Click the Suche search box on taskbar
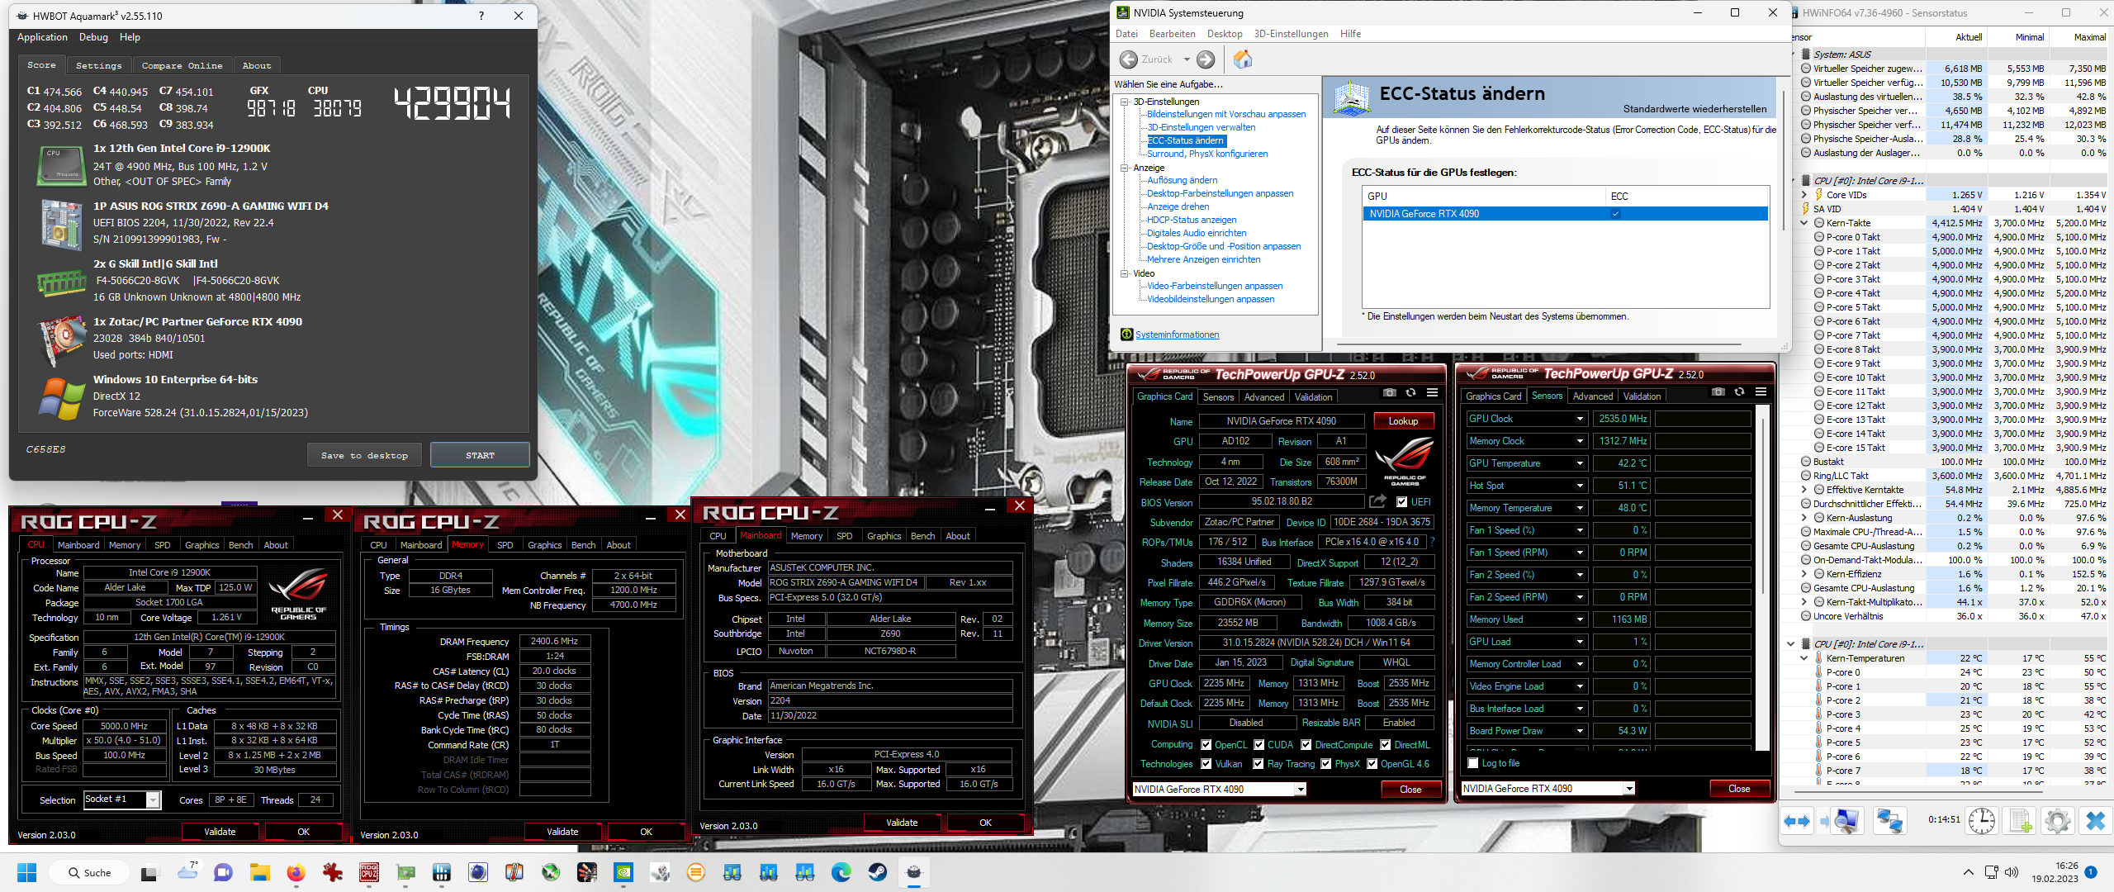 [89, 872]
